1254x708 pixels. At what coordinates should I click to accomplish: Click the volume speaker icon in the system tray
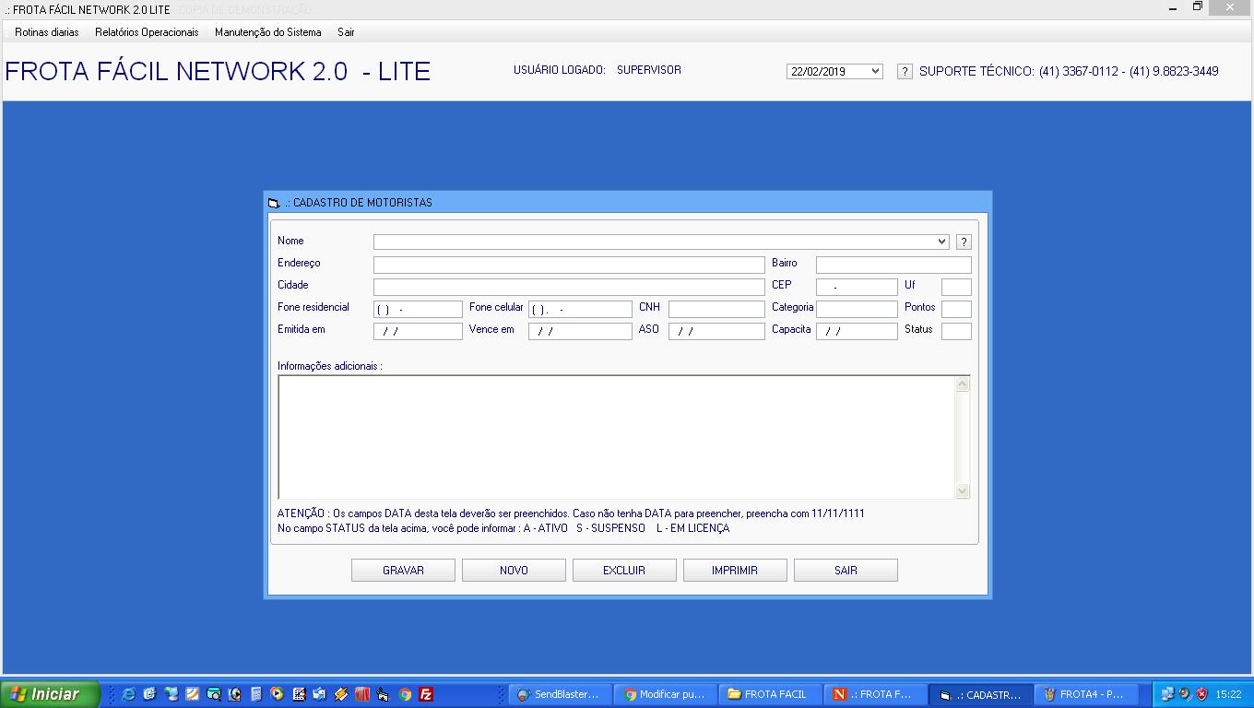(1184, 693)
